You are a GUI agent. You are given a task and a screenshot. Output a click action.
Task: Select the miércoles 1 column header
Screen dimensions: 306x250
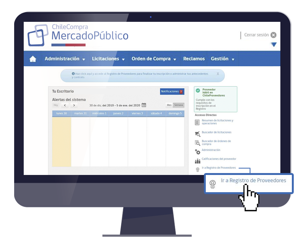point(99,113)
